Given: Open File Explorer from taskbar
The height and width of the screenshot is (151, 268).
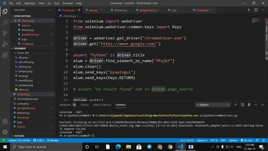Looking at the screenshot, I should point(129,147).
